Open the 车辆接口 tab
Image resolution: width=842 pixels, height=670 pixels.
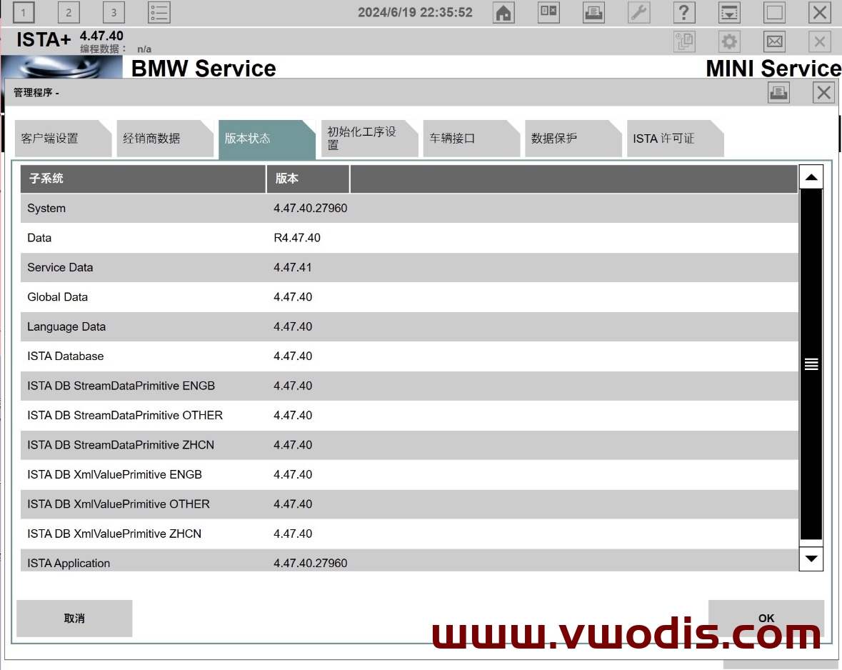(471, 139)
